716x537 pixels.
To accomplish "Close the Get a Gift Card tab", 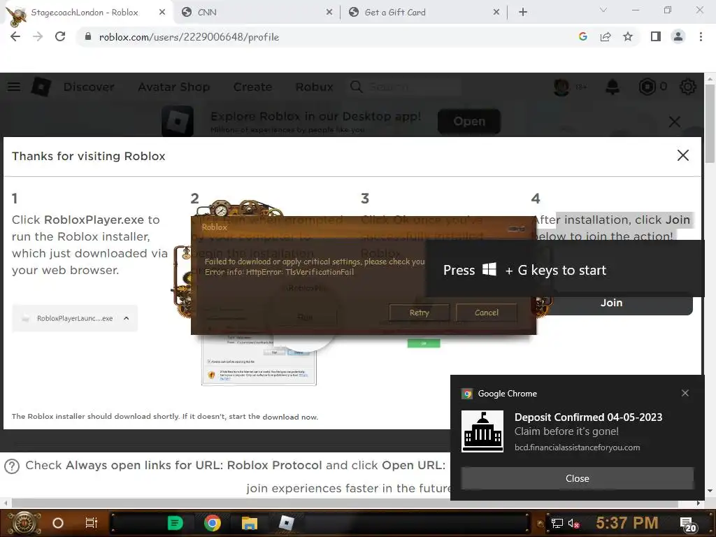I will (496, 13).
